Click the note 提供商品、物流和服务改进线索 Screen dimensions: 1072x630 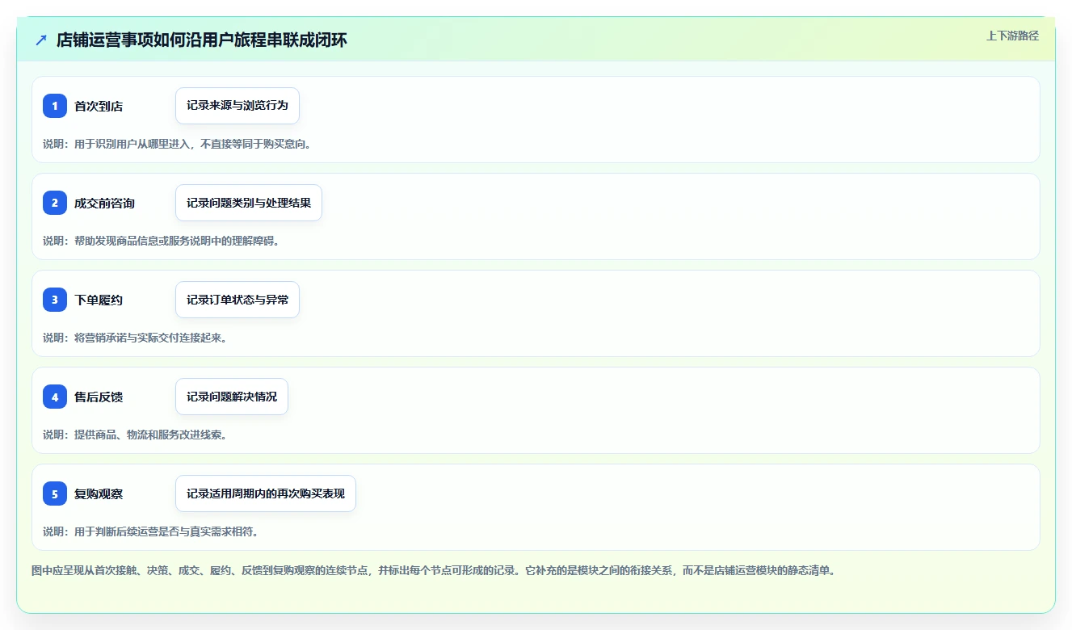click(135, 435)
